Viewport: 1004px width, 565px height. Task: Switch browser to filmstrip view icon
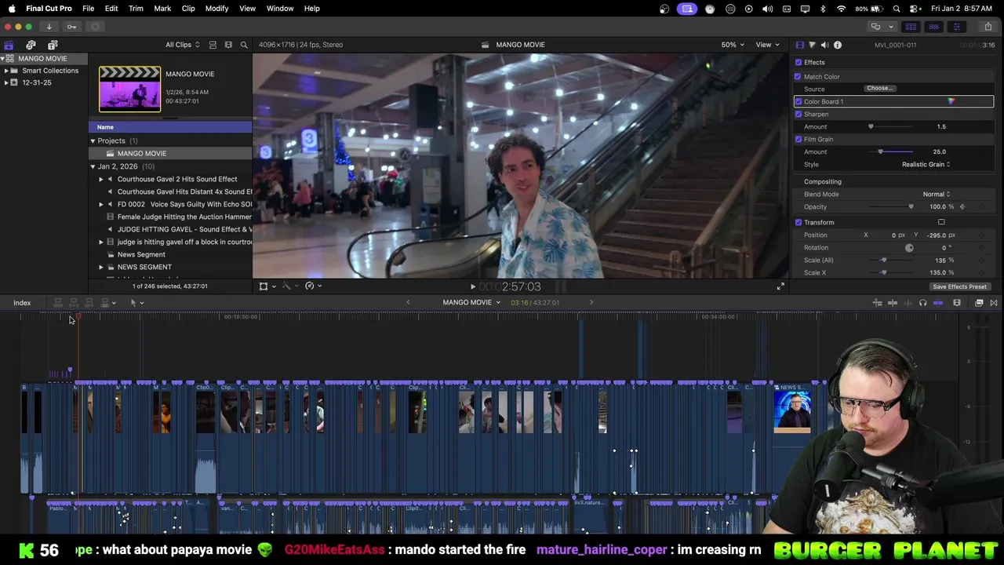point(228,45)
